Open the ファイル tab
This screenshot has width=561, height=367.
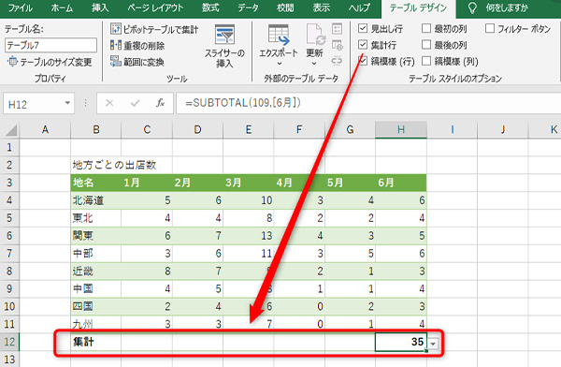tap(21, 7)
